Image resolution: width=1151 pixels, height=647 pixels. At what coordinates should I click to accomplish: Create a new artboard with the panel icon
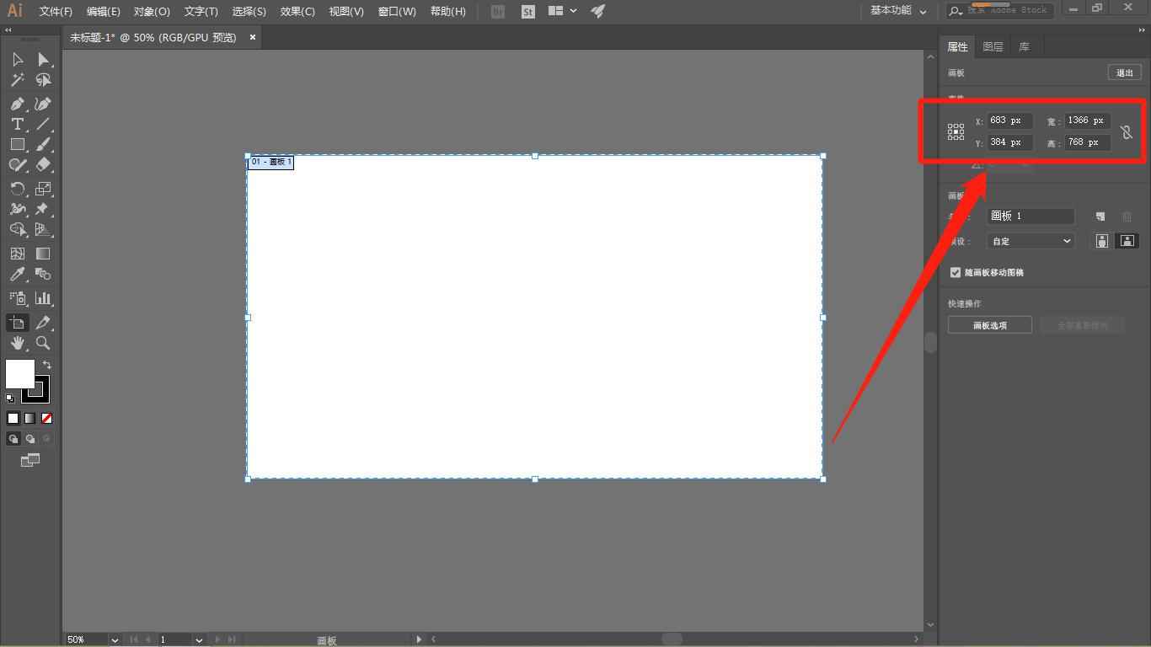tap(1100, 217)
